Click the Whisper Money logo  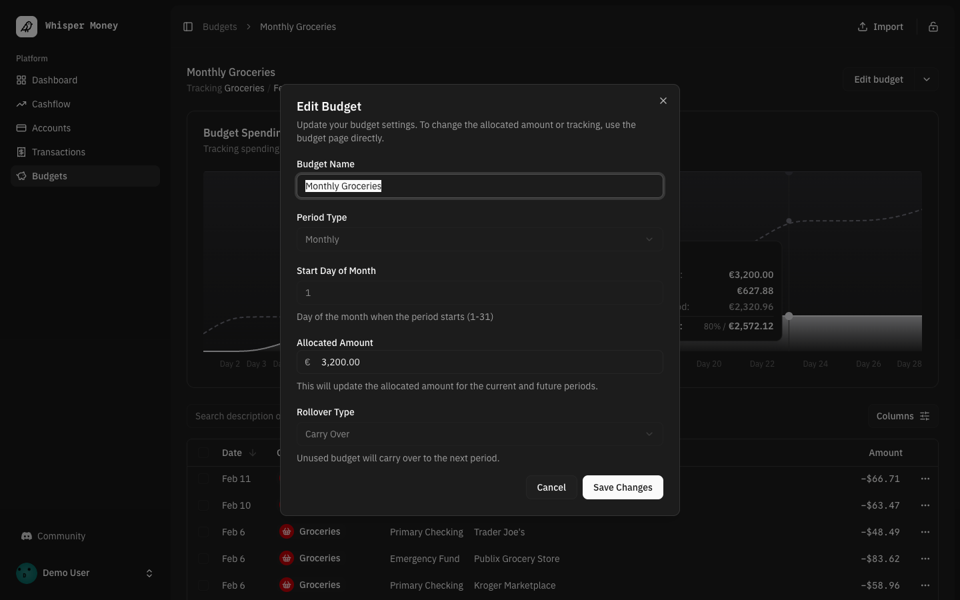tap(25, 26)
